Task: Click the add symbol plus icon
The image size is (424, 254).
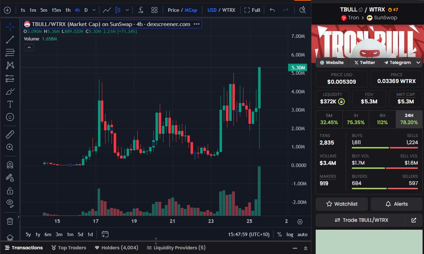Action: [7, 10]
